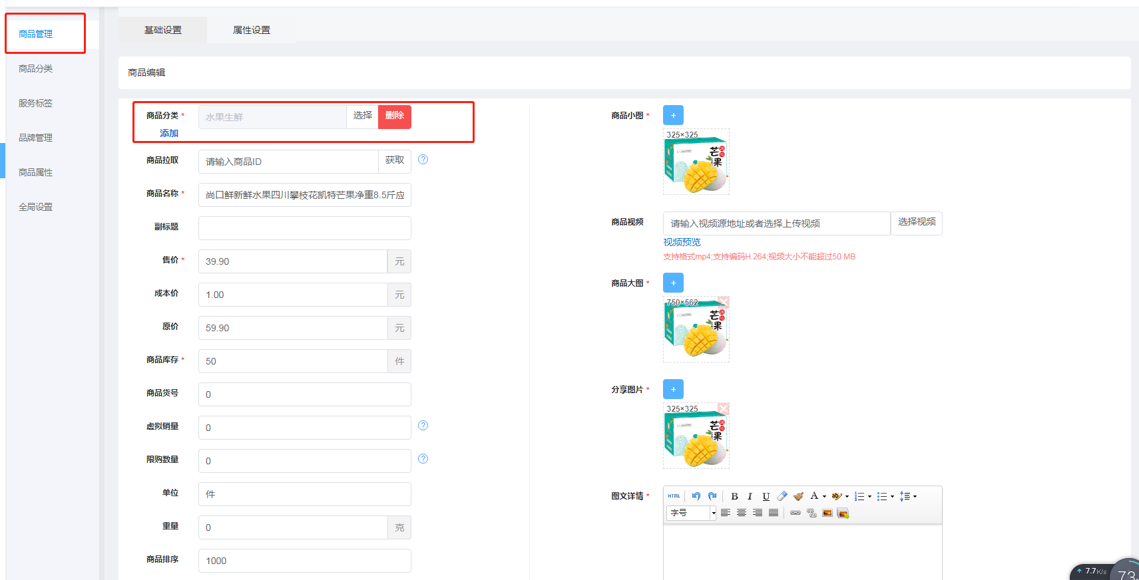Screen dimensions: 1139x580
Task: Click 选择视频 button
Action: click(x=917, y=223)
